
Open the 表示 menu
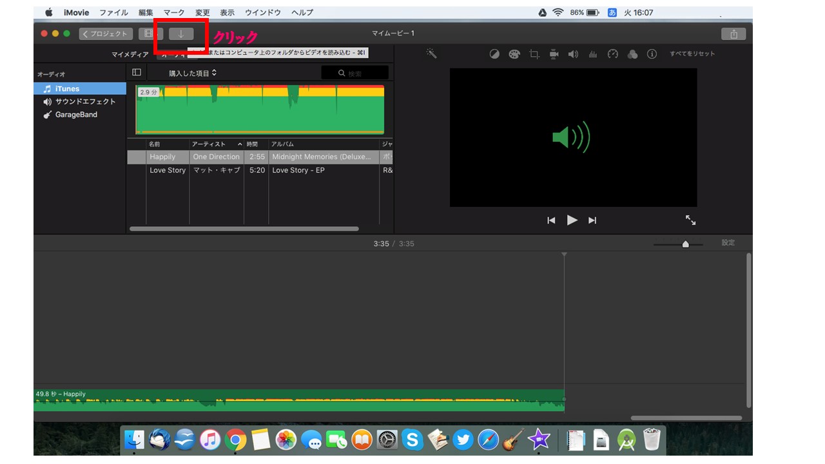(227, 13)
